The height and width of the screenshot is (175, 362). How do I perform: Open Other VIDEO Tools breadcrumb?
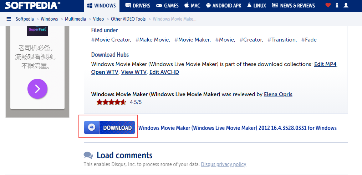[x=128, y=19]
